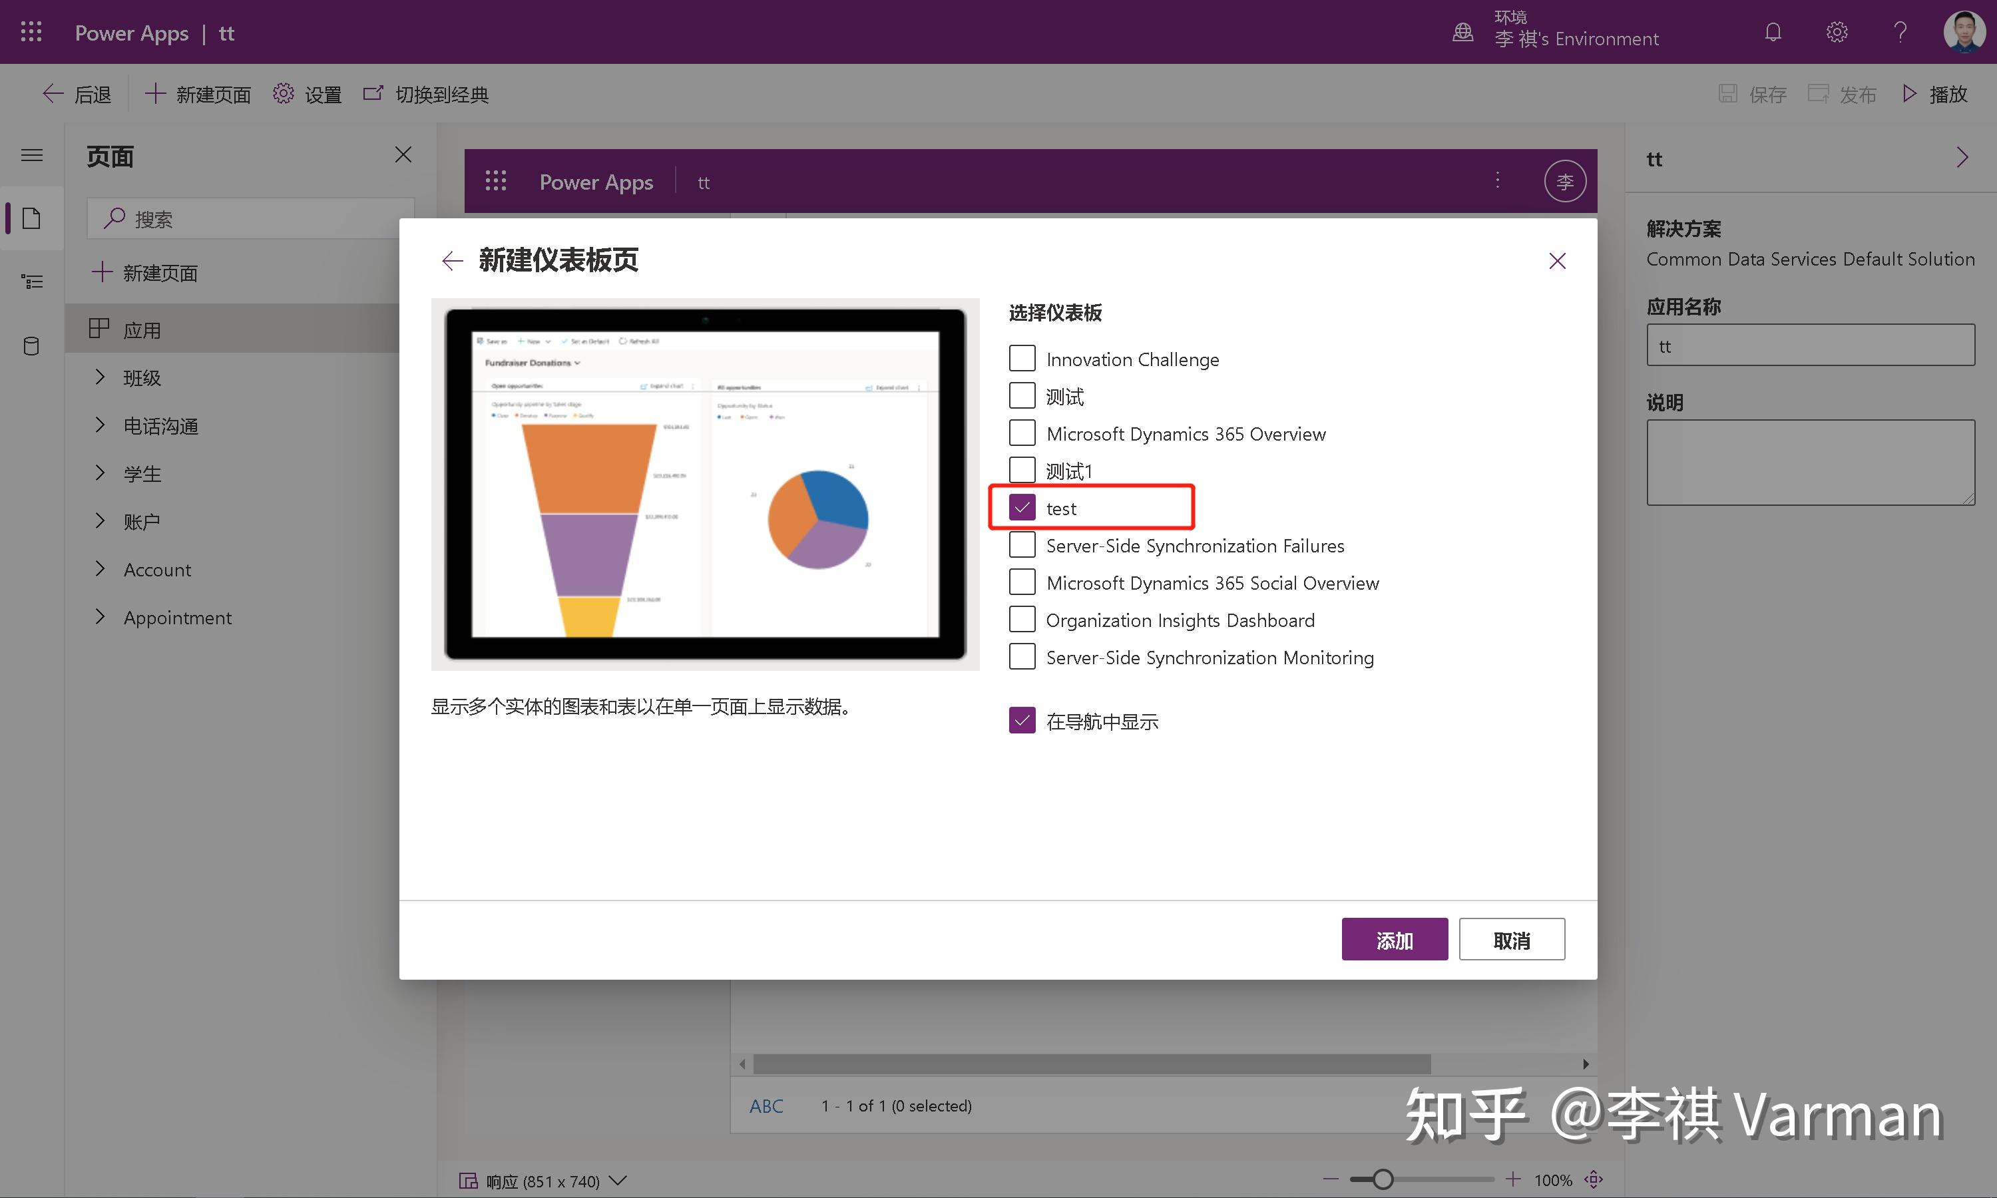The width and height of the screenshot is (1997, 1198).
Task: Open the settings gear in header
Action: click(x=1837, y=33)
